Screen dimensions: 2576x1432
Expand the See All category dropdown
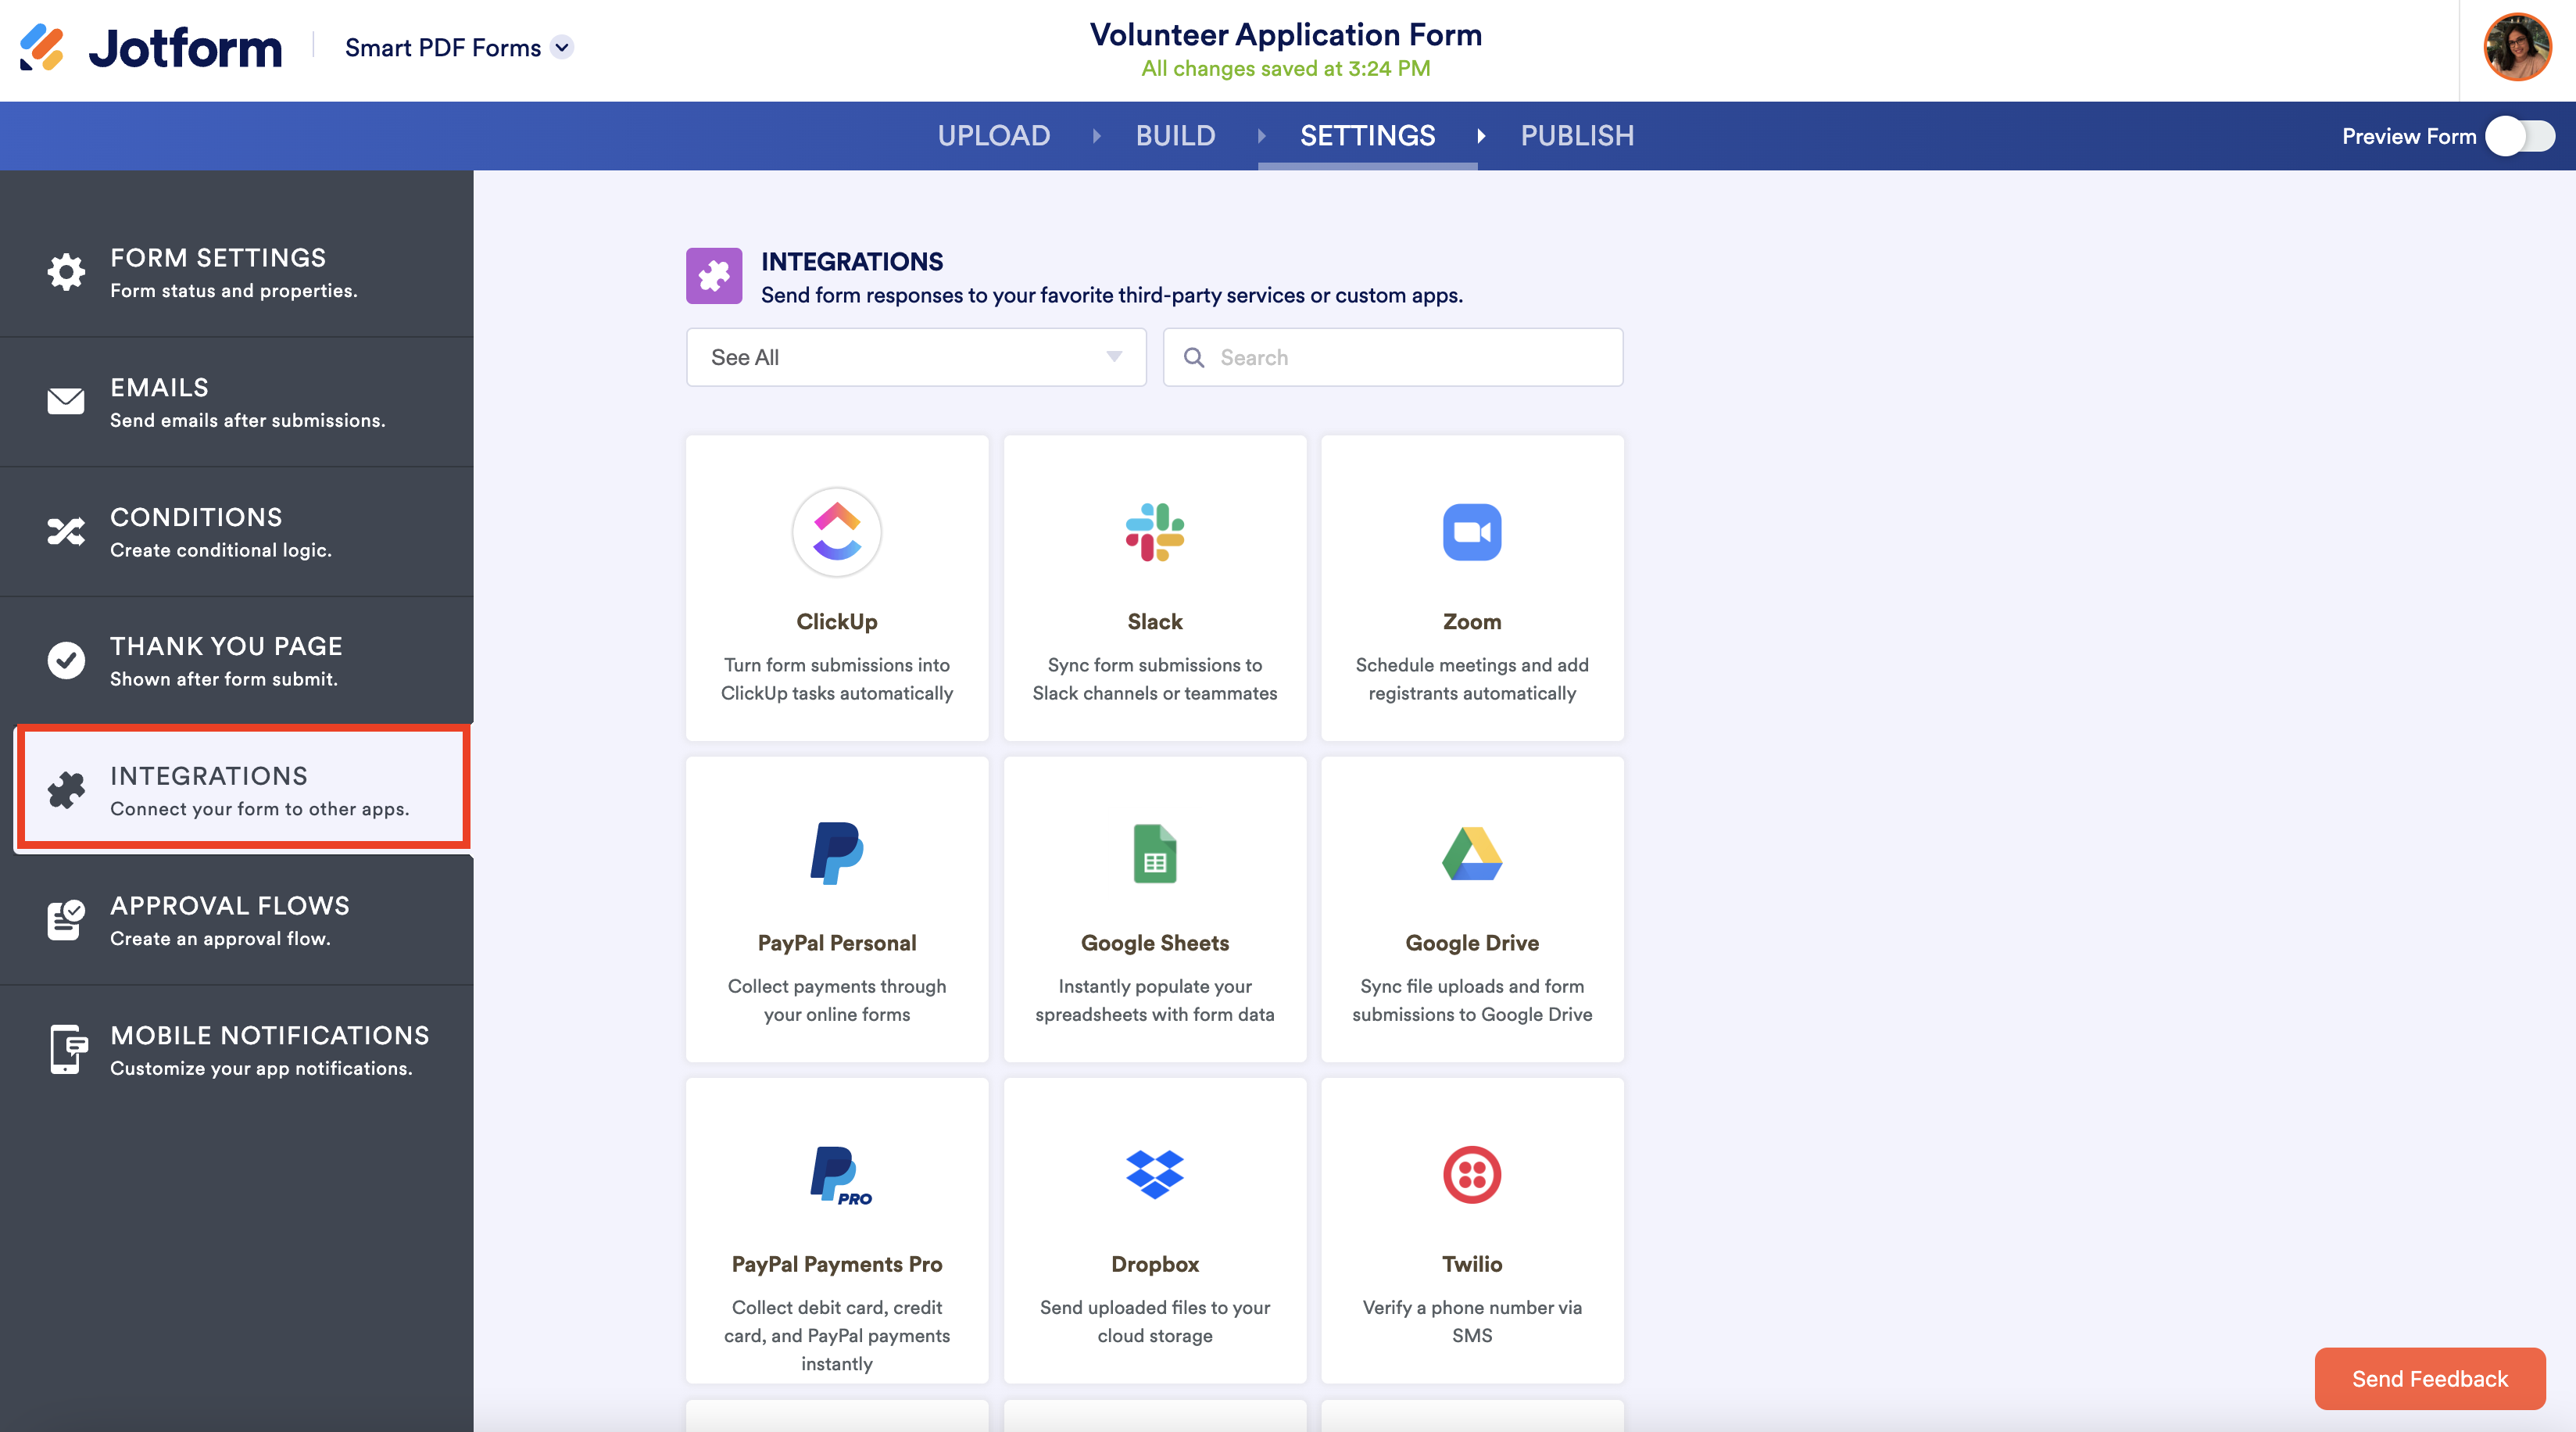point(915,357)
